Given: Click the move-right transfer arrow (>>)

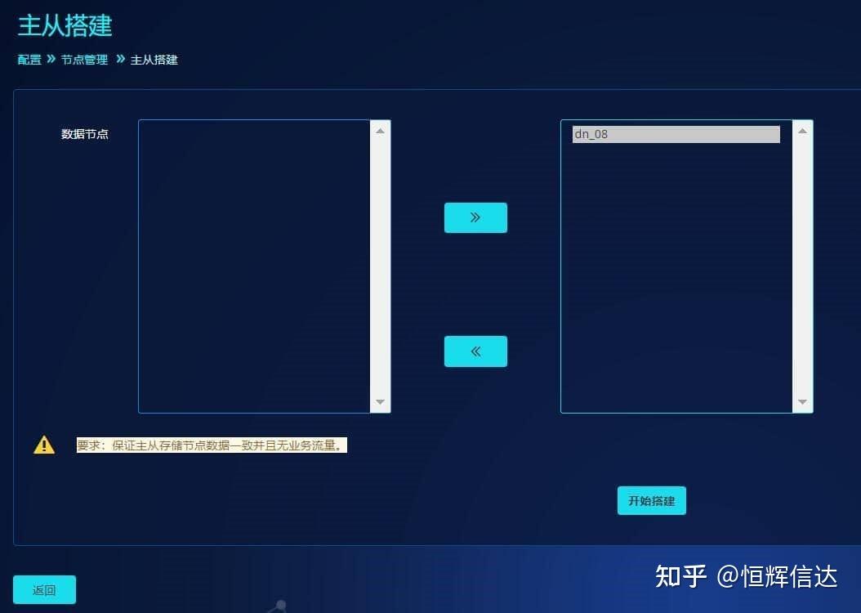Looking at the screenshot, I should (475, 217).
